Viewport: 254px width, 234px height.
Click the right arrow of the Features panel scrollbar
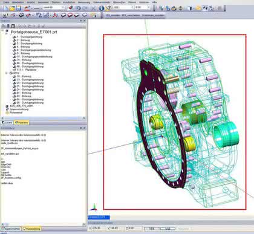[84, 118]
